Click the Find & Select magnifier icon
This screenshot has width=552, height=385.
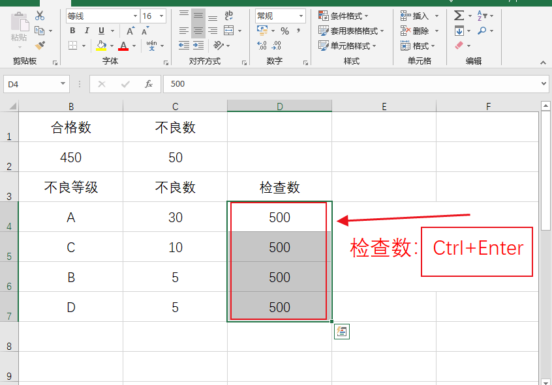point(483,30)
